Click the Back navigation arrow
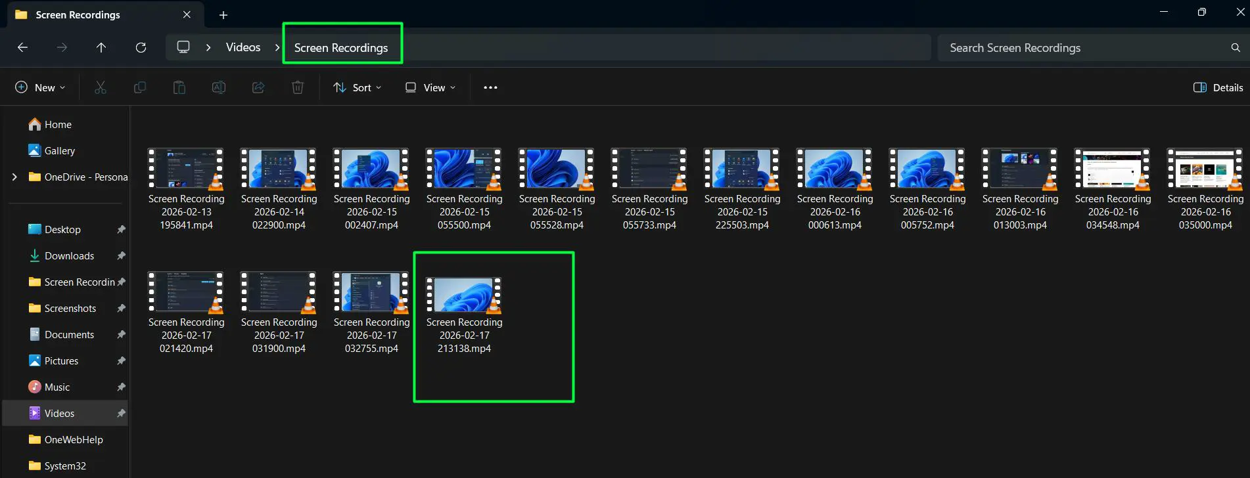Image resolution: width=1250 pixels, height=478 pixels. [22, 47]
